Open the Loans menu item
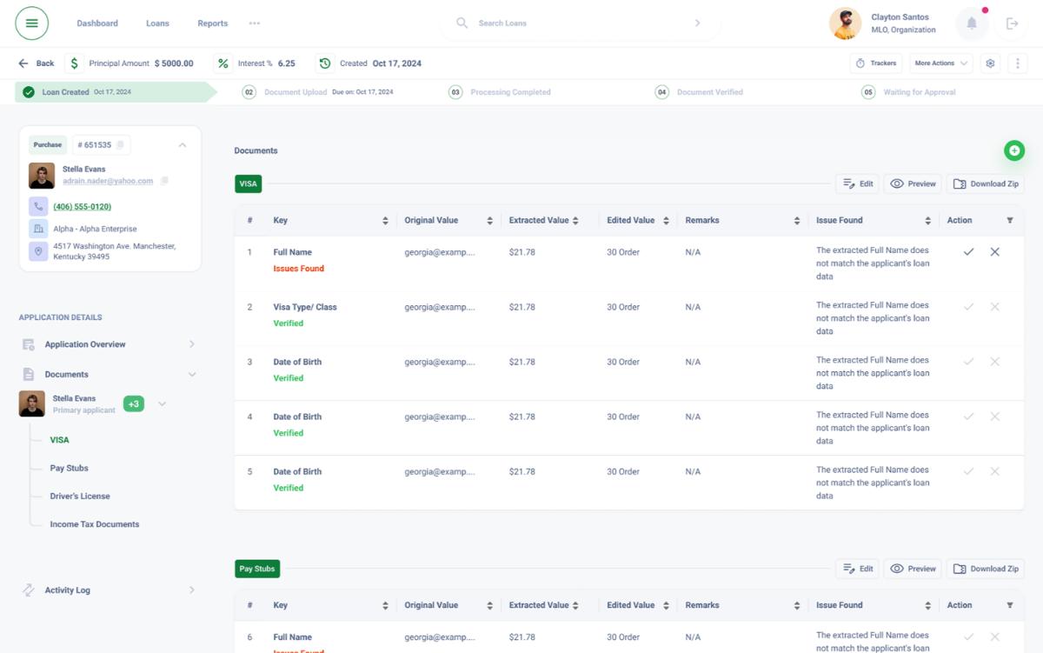1043x653 pixels. click(x=157, y=23)
